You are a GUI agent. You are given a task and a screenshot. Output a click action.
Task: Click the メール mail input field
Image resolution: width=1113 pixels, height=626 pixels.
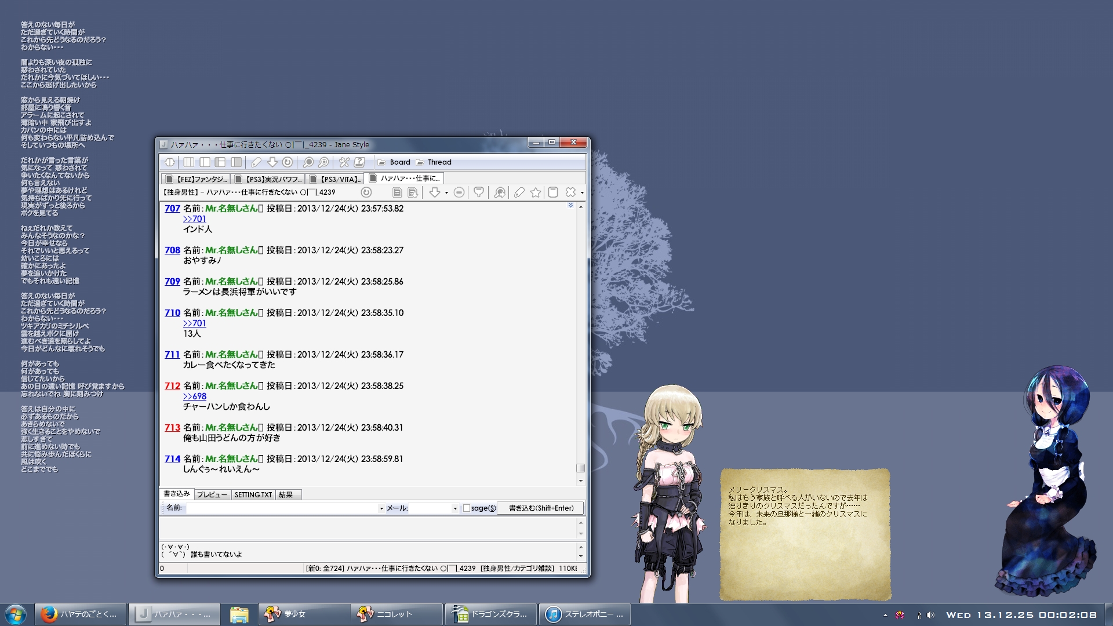coord(430,508)
